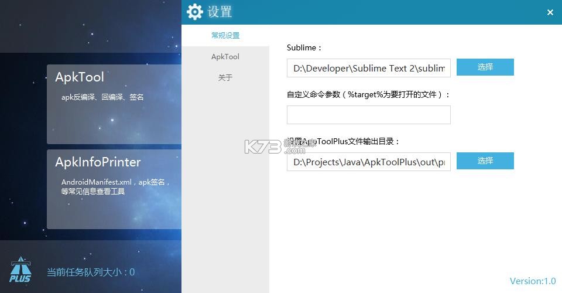Image resolution: width=562 pixels, height=293 pixels.
Task: Click the 设置 title text
Action: [x=220, y=12]
